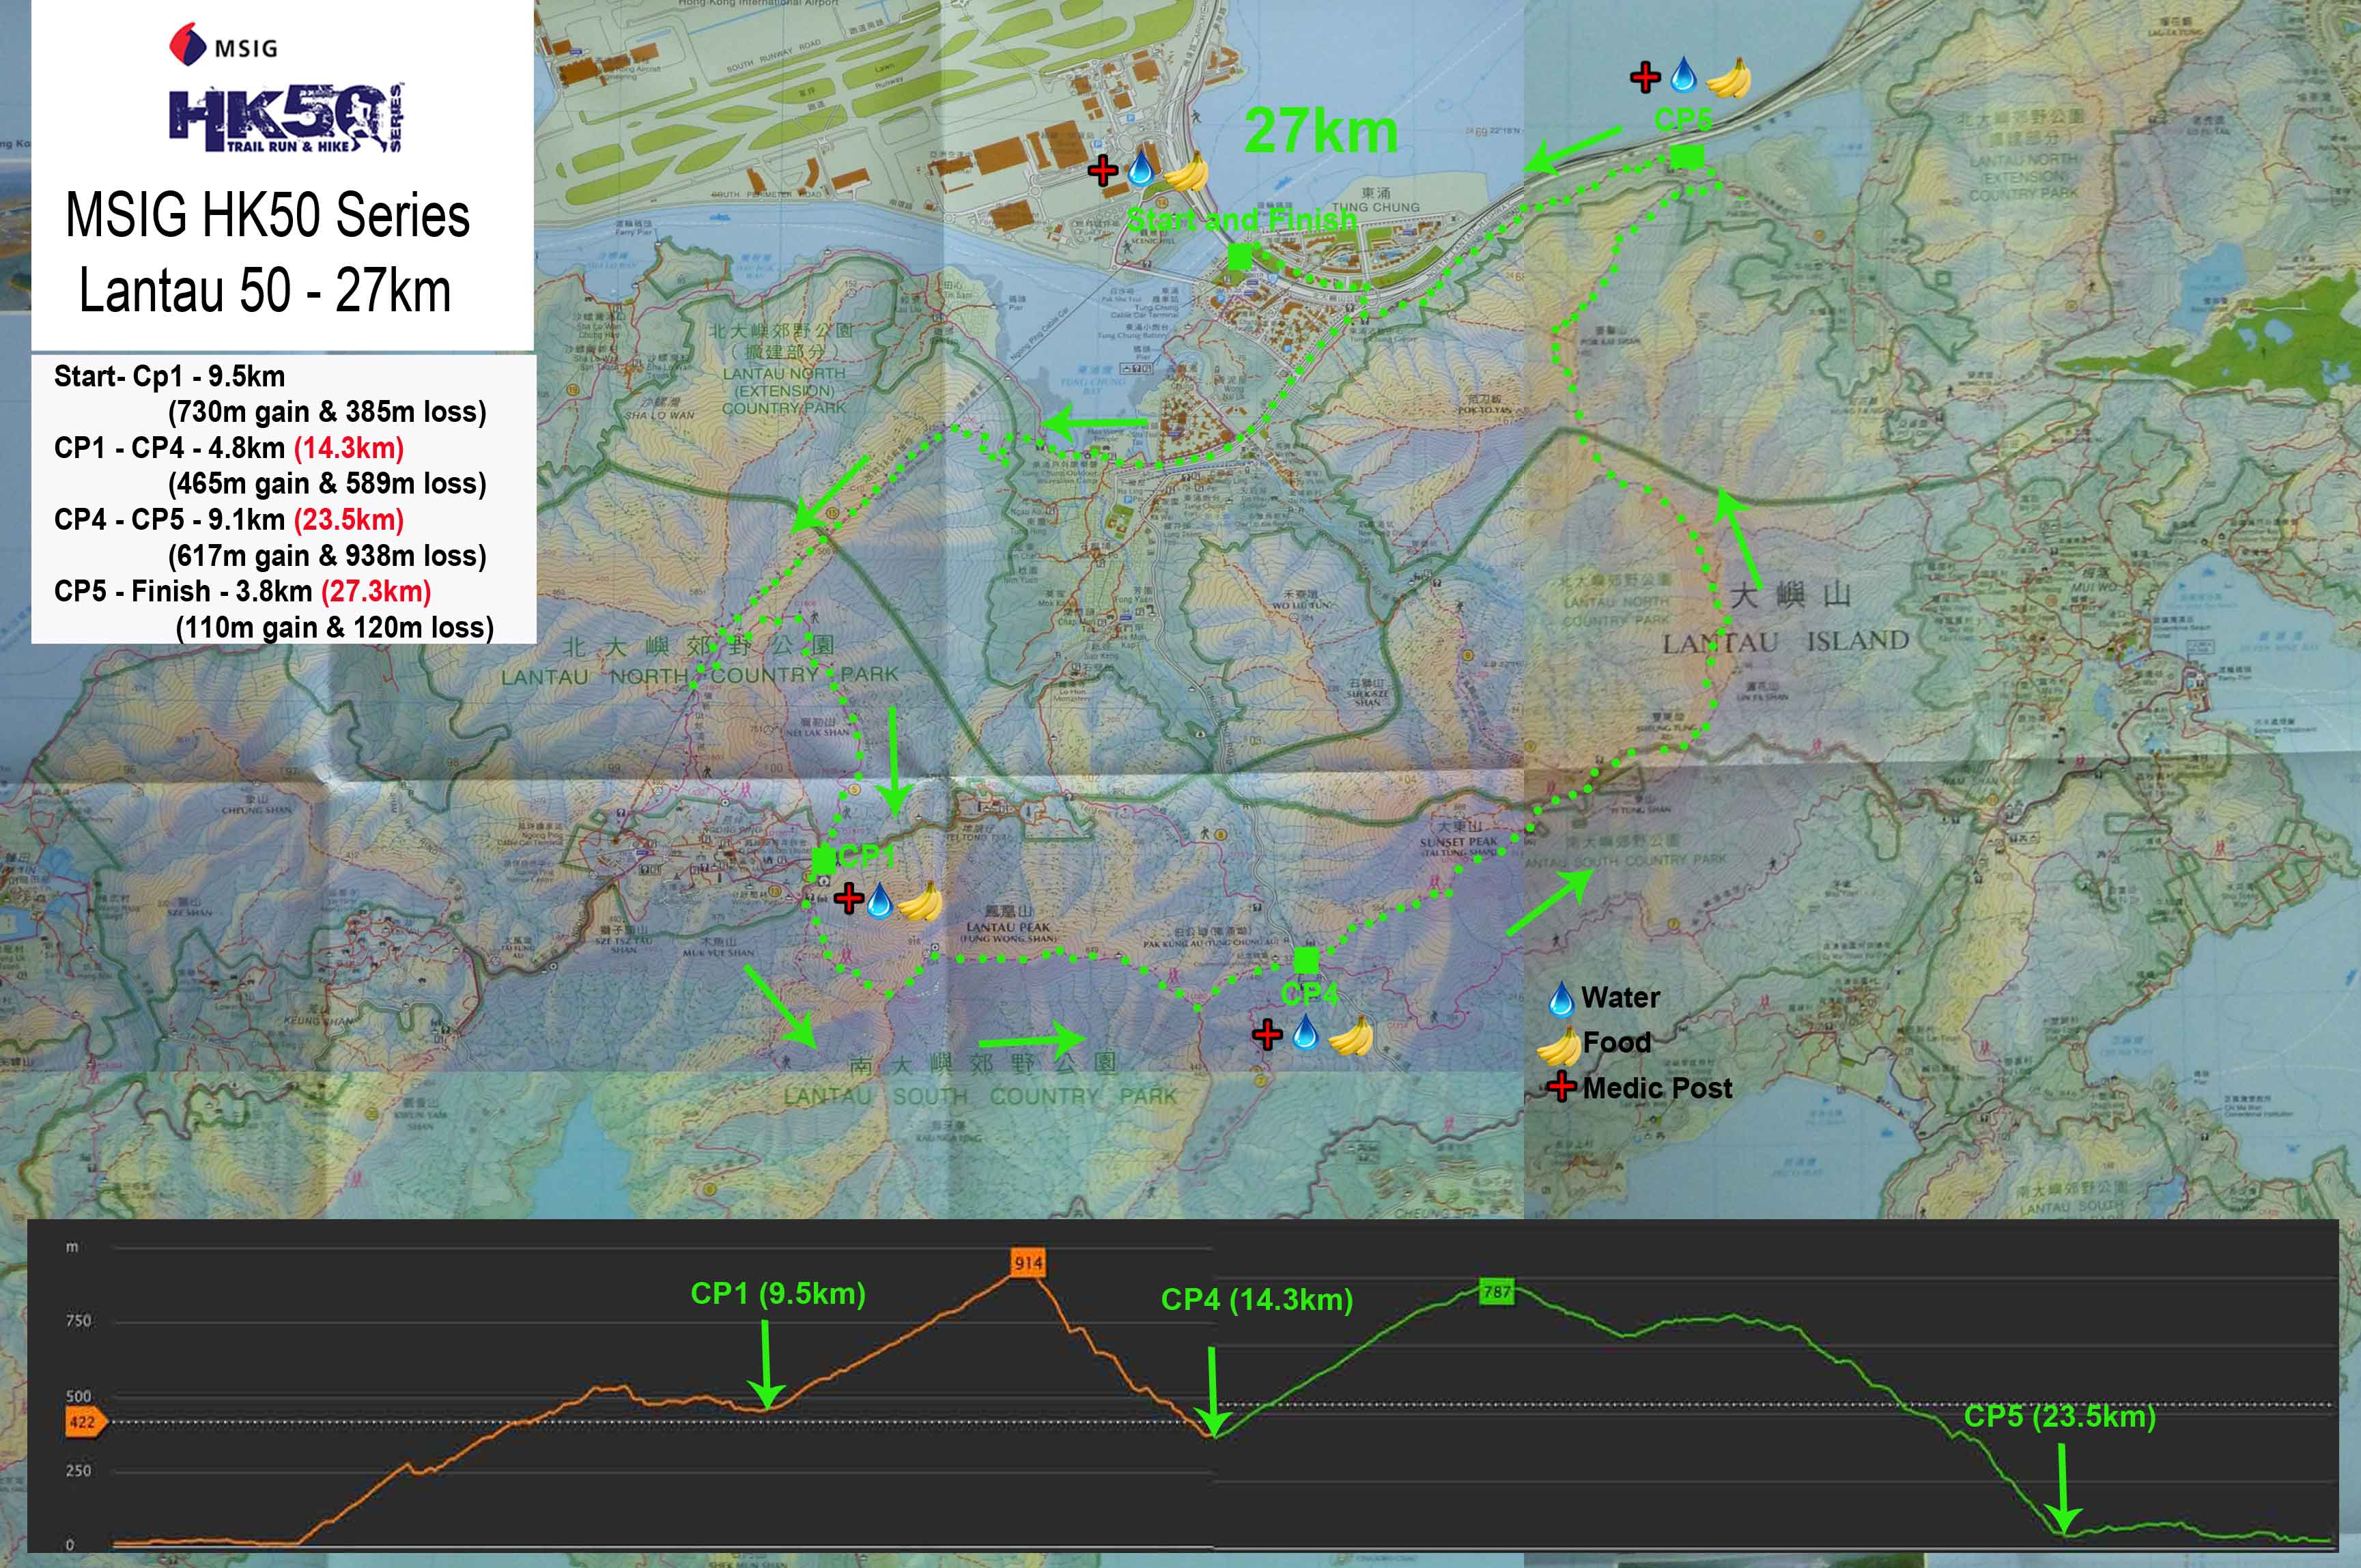Image resolution: width=2361 pixels, height=1568 pixels.
Task: Select the green CP4 square marker
Action: (1306, 960)
